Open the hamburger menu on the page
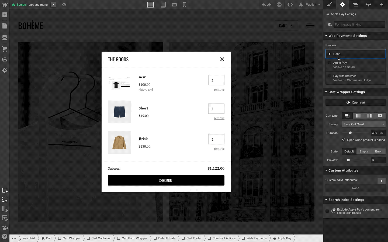 click(x=310, y=26)
